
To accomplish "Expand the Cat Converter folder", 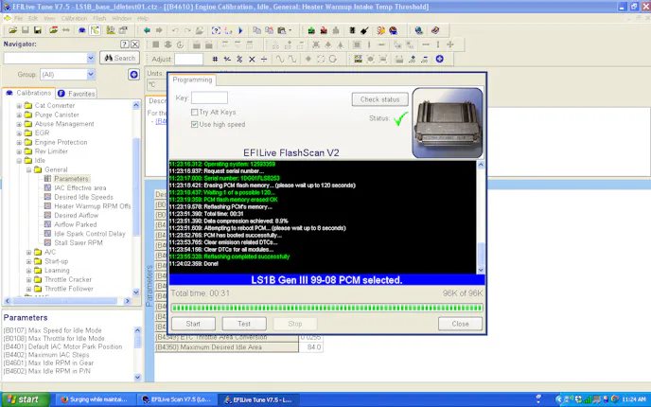I will pyautogui.click(x=19, y=105).
